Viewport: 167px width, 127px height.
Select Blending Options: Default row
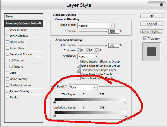click(23, 24)
